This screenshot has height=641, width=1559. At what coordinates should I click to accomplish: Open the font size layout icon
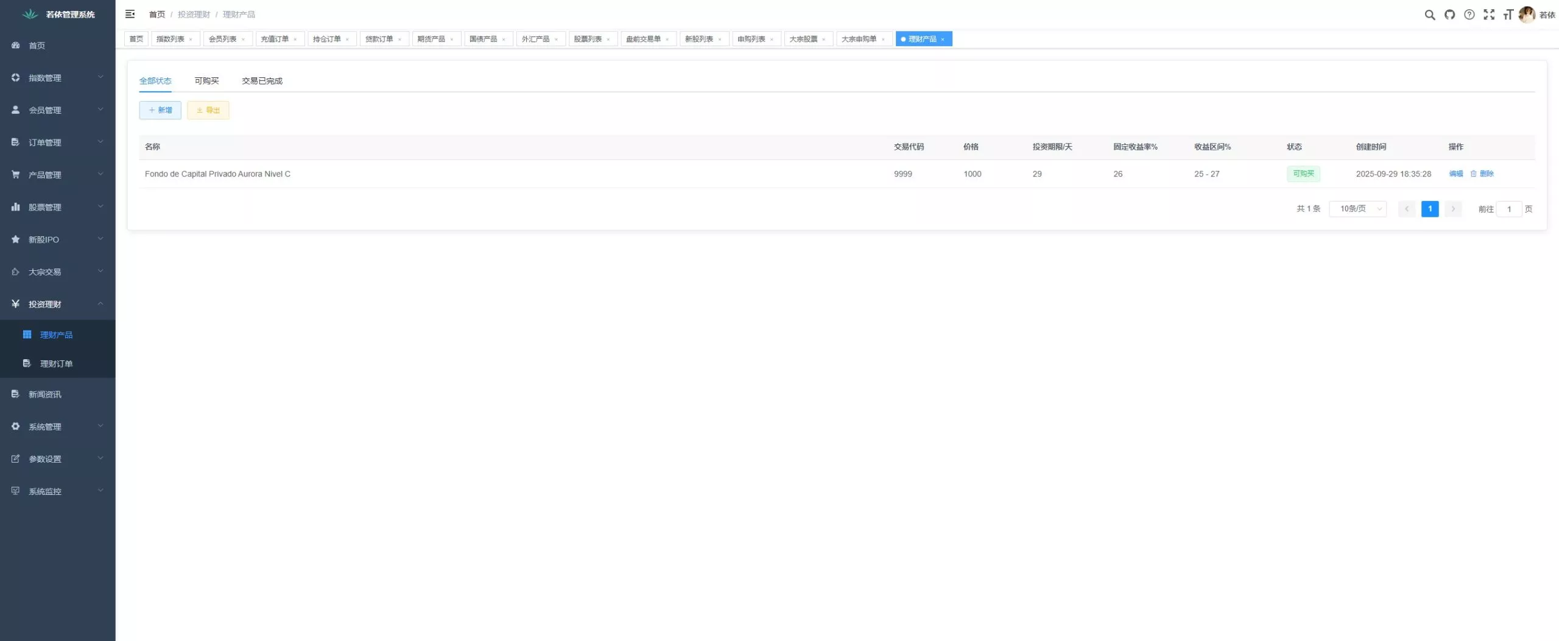[x=1508, y=15]
